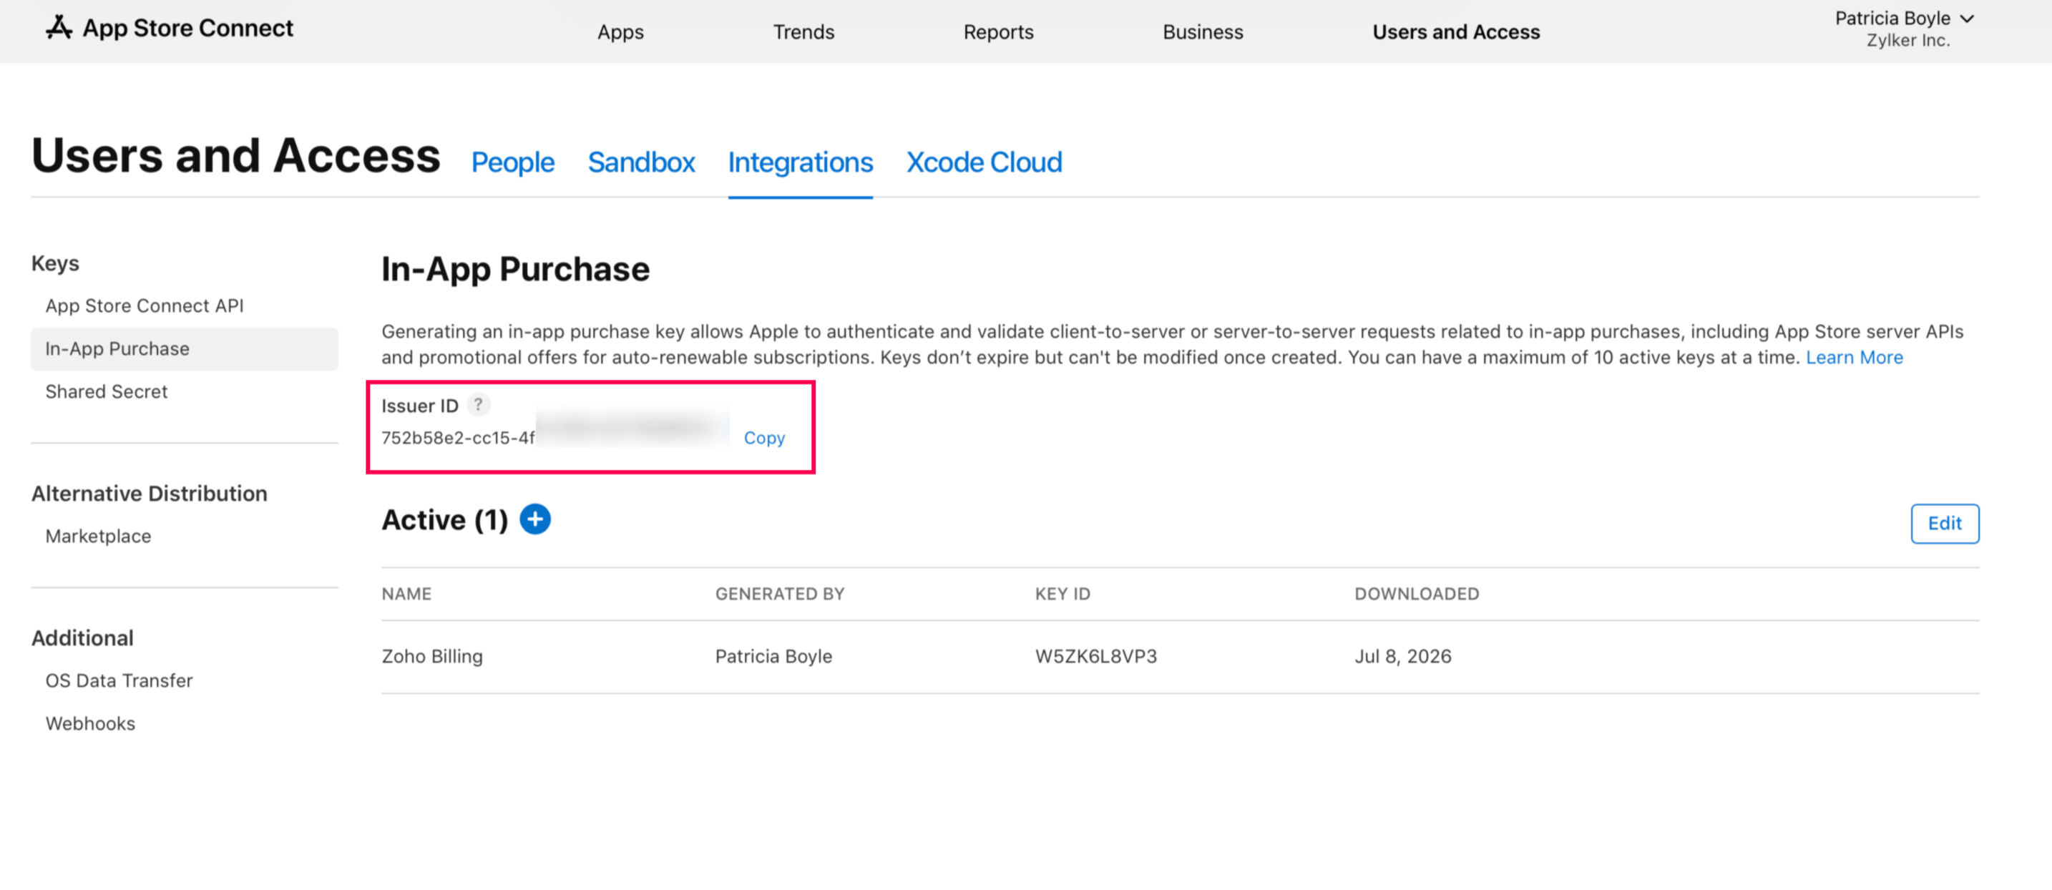This screenshot has height=890, width=2052.
Task: Switch to the People tab
Action: (x=512, y=162)
